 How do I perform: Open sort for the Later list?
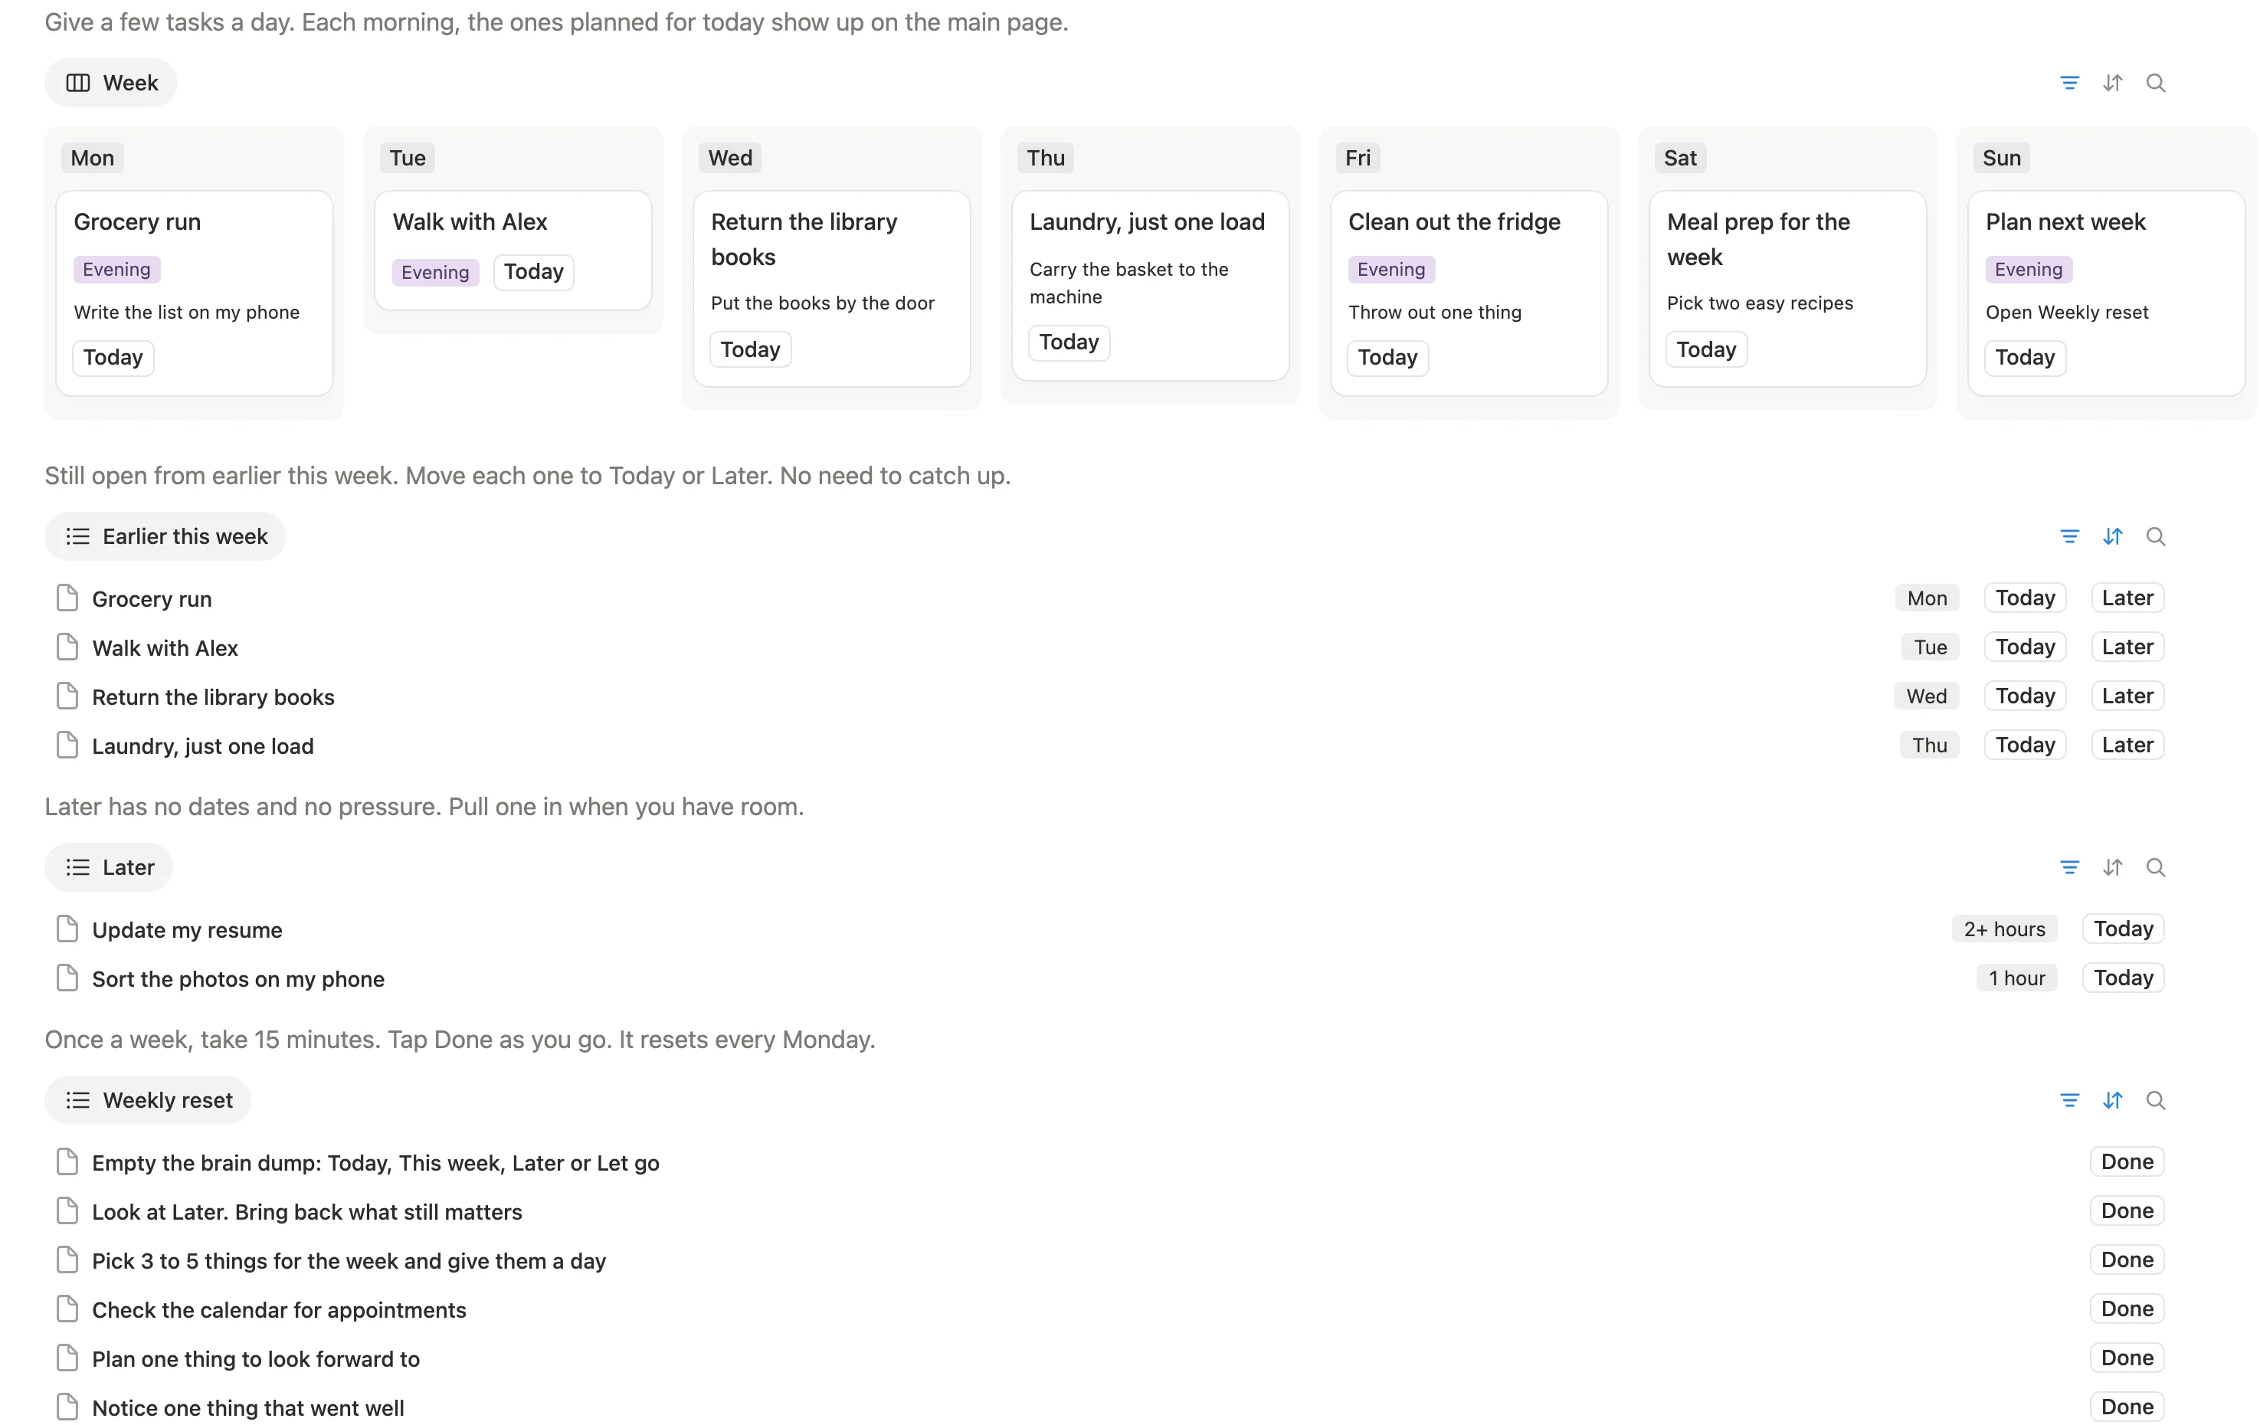(2111, 867)
